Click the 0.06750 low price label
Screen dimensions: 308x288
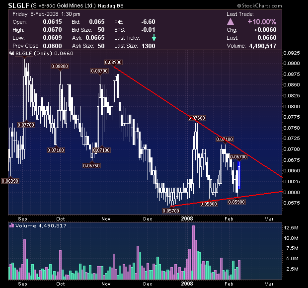[91, 166]
